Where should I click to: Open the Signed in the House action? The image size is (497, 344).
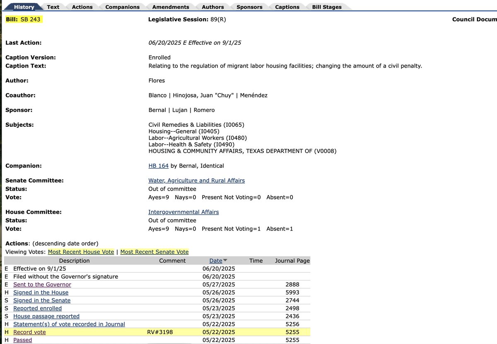(x=41, y=293)
